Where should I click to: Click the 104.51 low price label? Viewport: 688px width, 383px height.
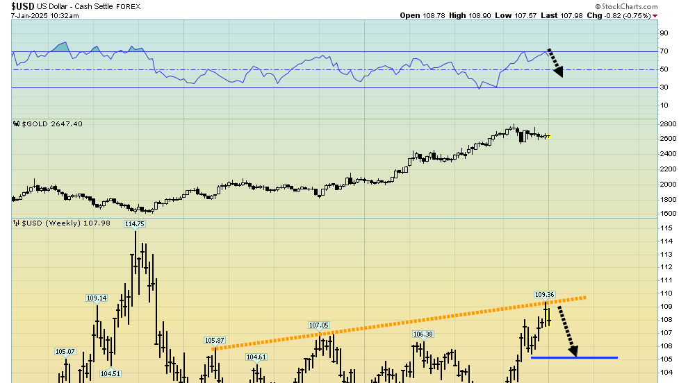coord(110,373)
